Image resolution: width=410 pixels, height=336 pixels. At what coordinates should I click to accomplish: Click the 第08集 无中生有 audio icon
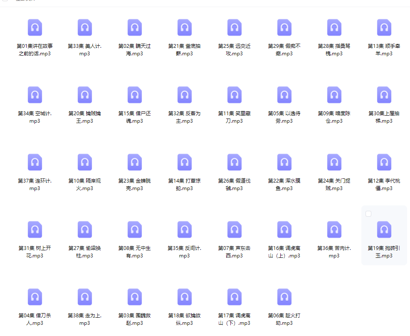(x=135, y=230)
